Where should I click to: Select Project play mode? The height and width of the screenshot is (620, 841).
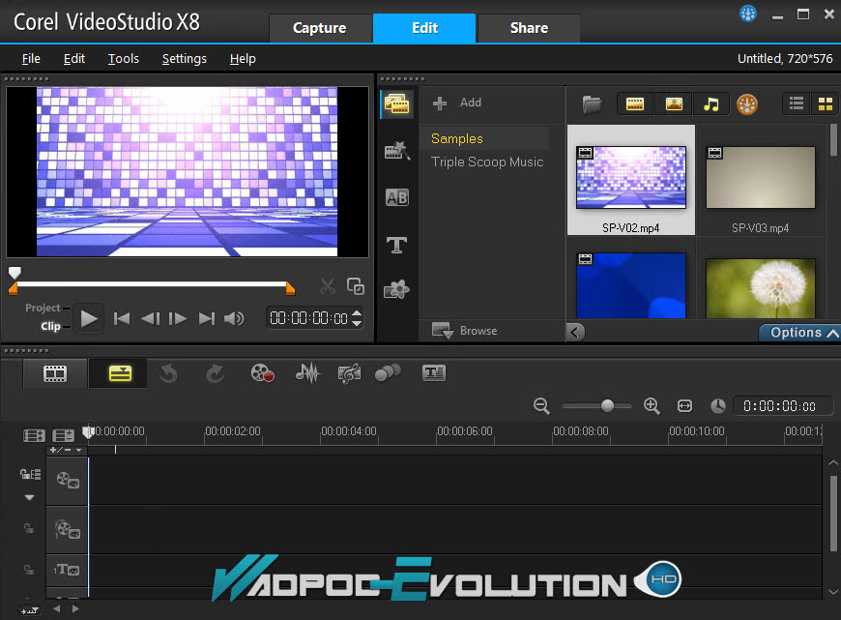tap(43, 308)
